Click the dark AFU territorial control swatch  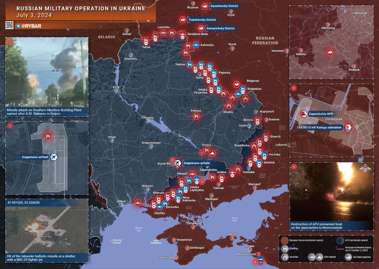[x=341, y=240]
